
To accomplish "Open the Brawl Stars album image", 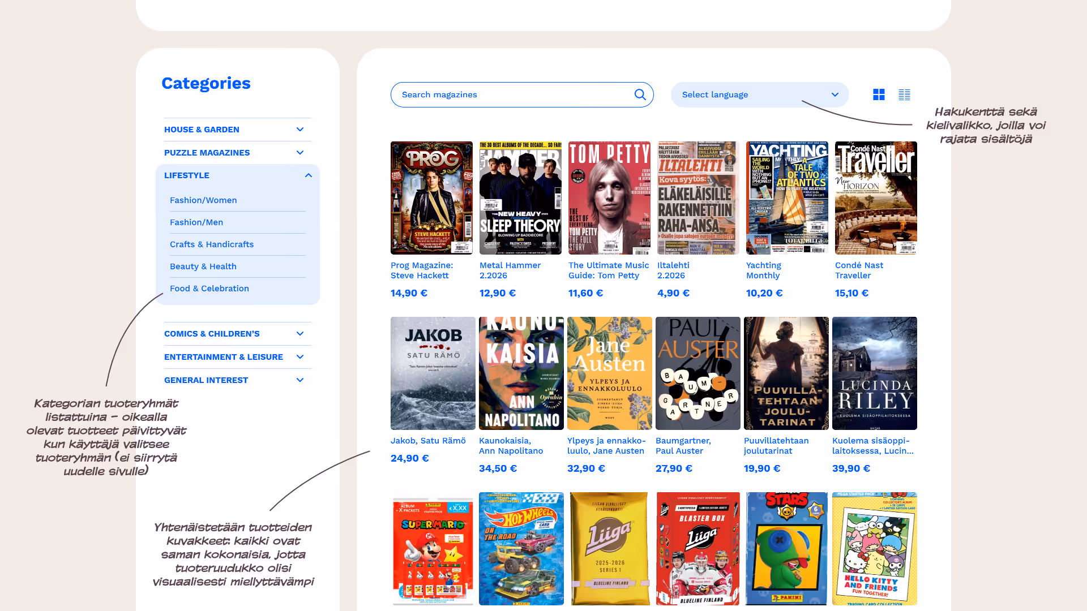I will [786, 549].
